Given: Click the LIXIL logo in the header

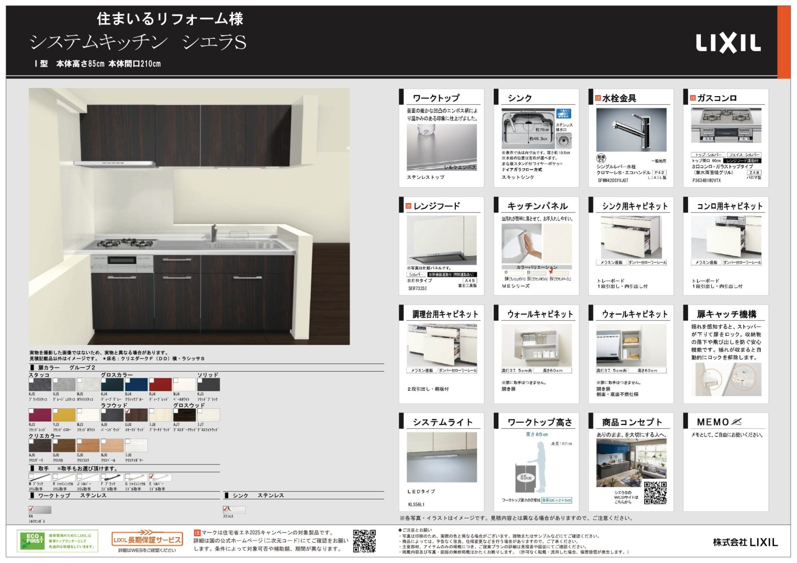Looking at the screenshot, I should click(728, 43).
